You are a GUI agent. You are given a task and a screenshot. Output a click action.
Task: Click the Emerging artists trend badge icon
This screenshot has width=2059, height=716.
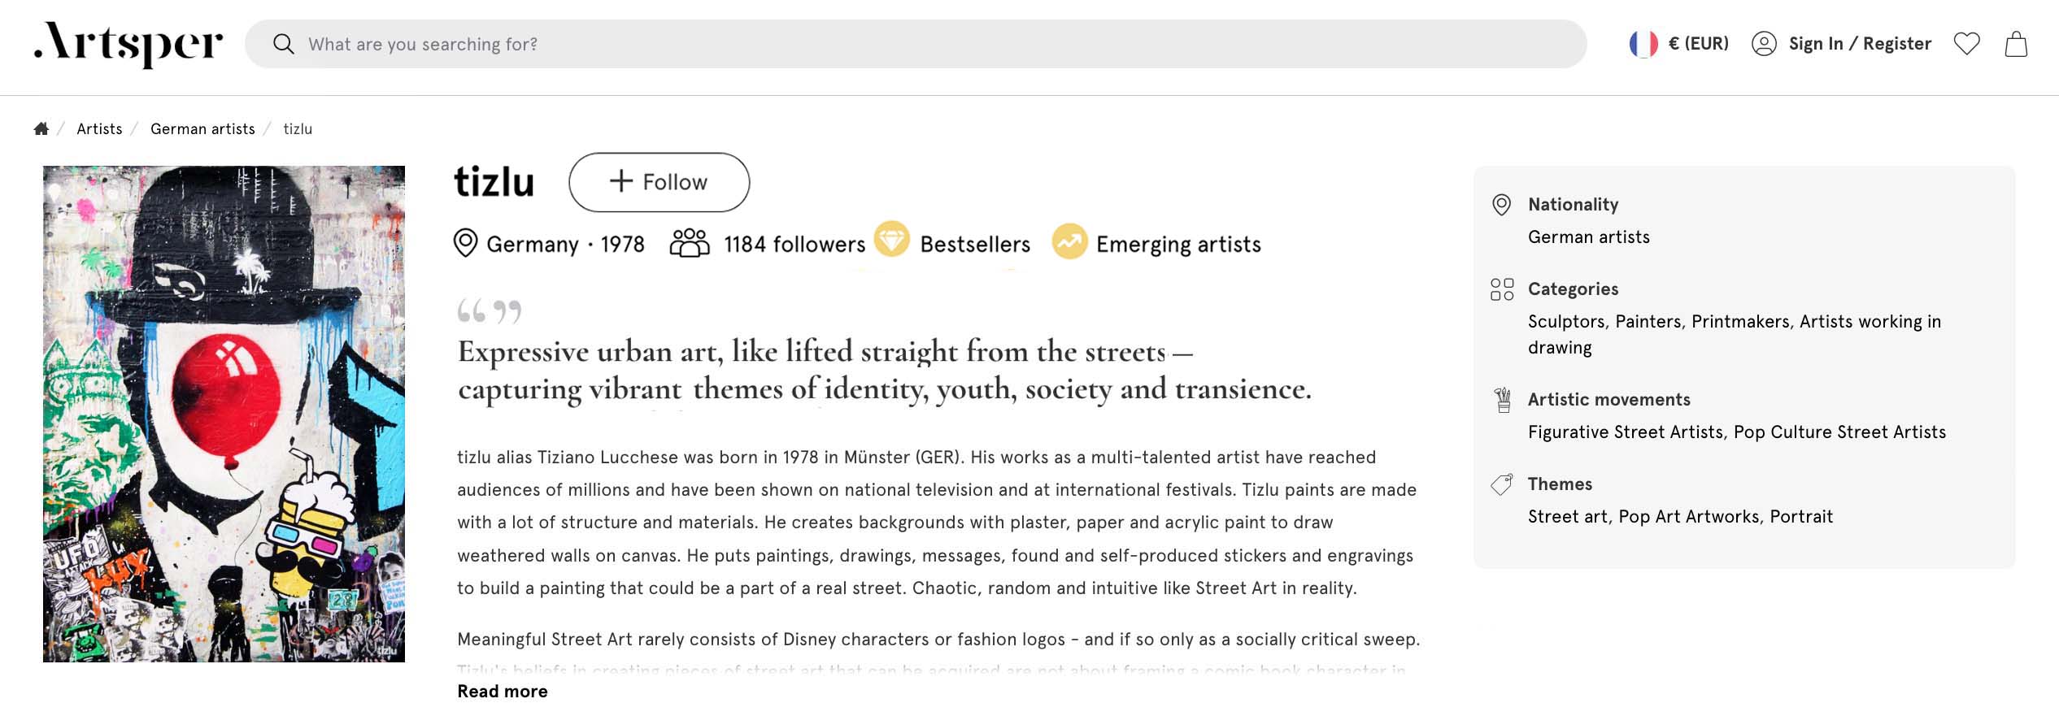point(1069,241)
